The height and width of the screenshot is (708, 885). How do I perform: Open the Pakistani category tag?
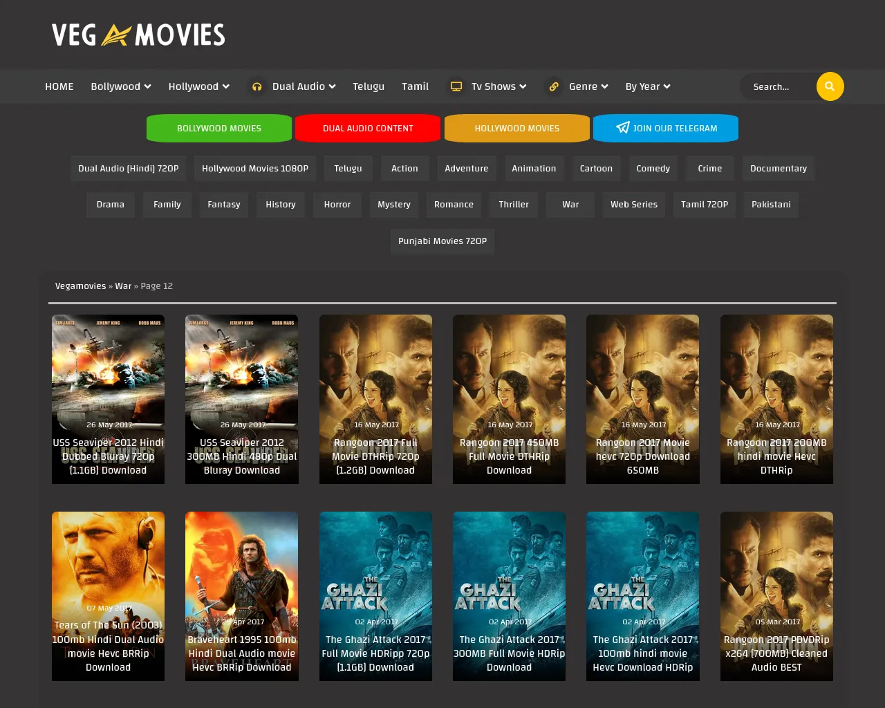tap(771, 204)
